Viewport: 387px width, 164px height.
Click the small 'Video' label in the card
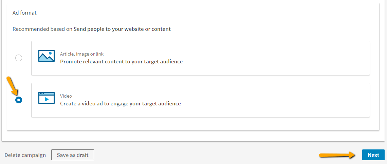click(x=66, y=96)
